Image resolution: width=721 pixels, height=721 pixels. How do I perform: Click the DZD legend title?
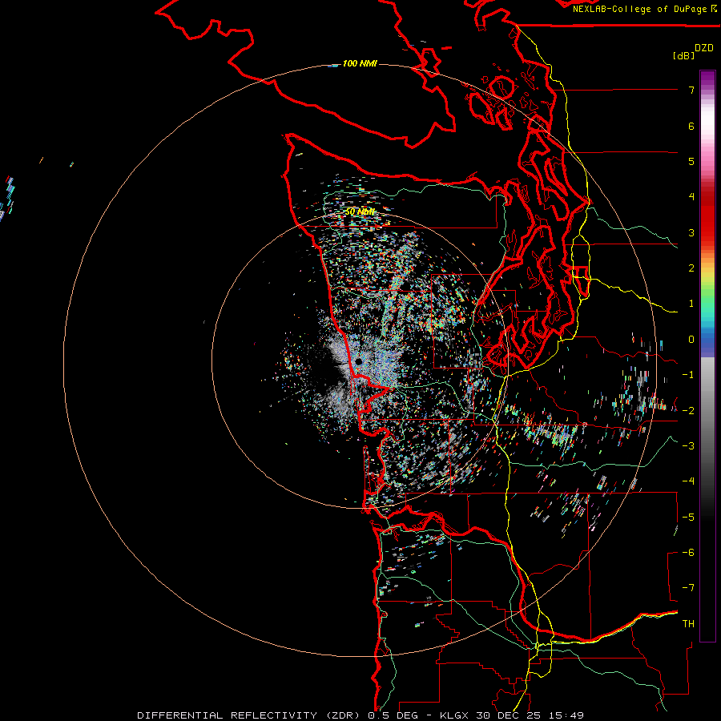(703, 48)
